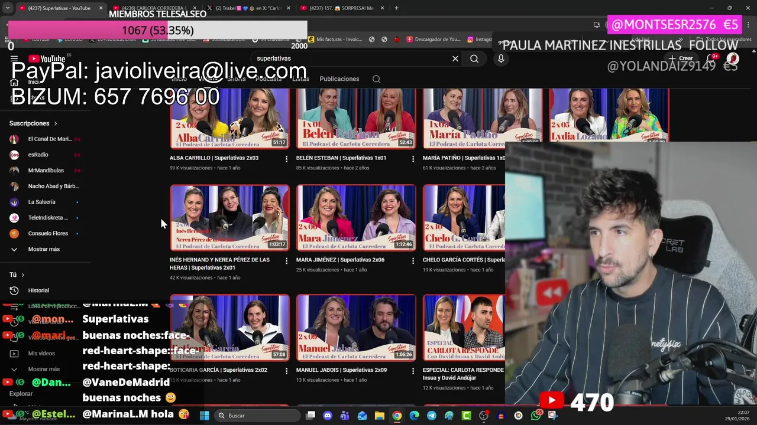Expand the Tú section chevron
757x425 pixels.
tap(22, 275)
